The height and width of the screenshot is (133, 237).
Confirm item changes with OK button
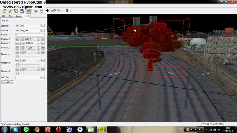tap(8, 82)
